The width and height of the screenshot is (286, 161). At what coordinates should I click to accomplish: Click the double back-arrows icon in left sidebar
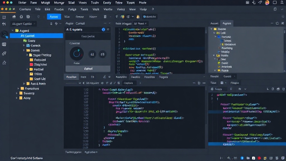tap(4, 24)
